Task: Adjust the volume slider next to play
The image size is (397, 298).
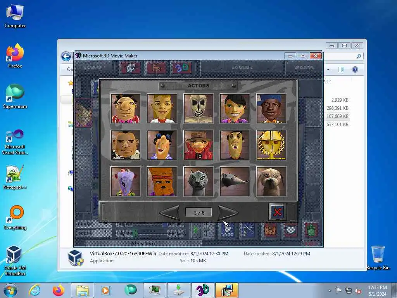Action: coord(208,230)
